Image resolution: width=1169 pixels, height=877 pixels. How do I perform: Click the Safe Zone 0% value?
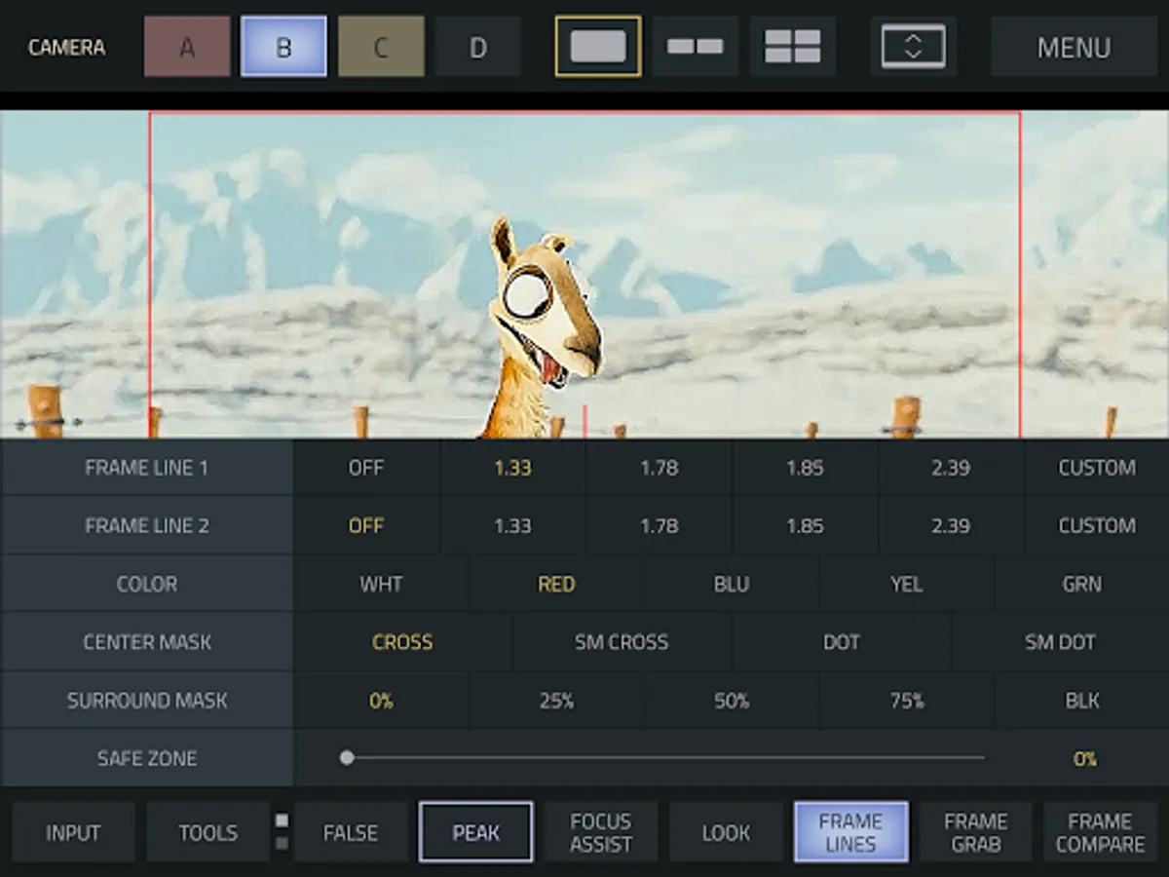point(1085,758)
